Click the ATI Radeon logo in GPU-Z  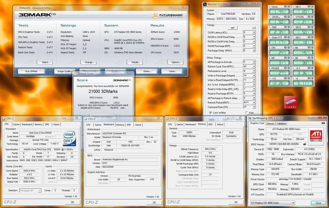pos(316,135)
